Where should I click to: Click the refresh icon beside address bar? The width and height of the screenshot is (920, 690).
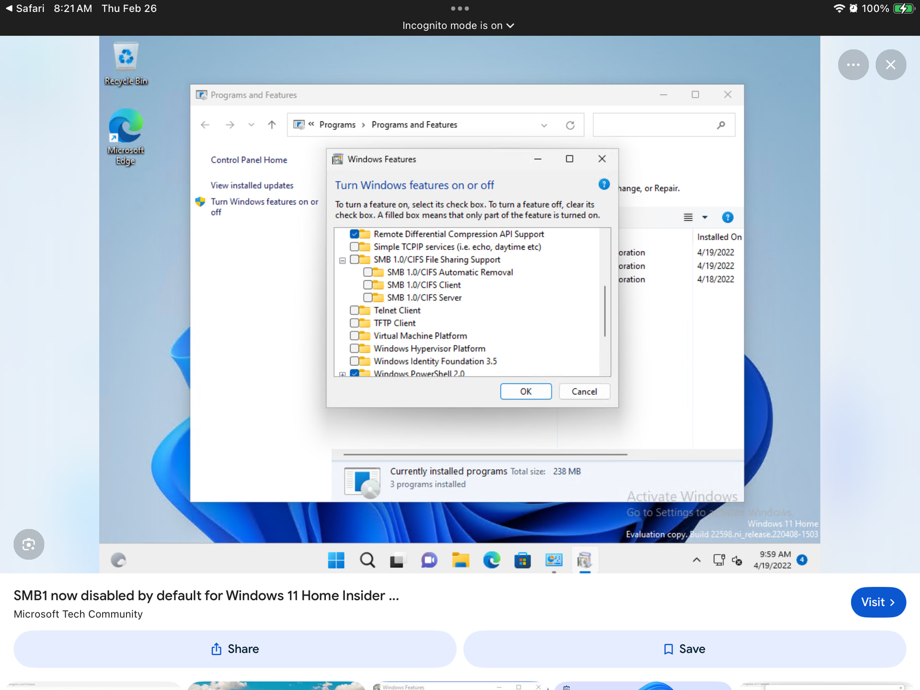(570, 125)
